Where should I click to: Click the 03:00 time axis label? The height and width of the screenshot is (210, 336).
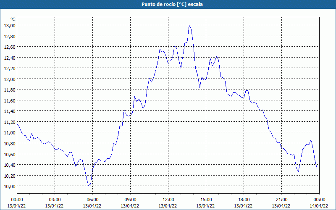(55, 200)
